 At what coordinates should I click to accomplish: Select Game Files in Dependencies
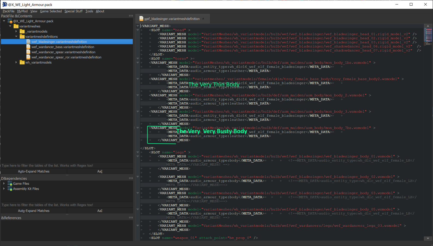point(21,184)
